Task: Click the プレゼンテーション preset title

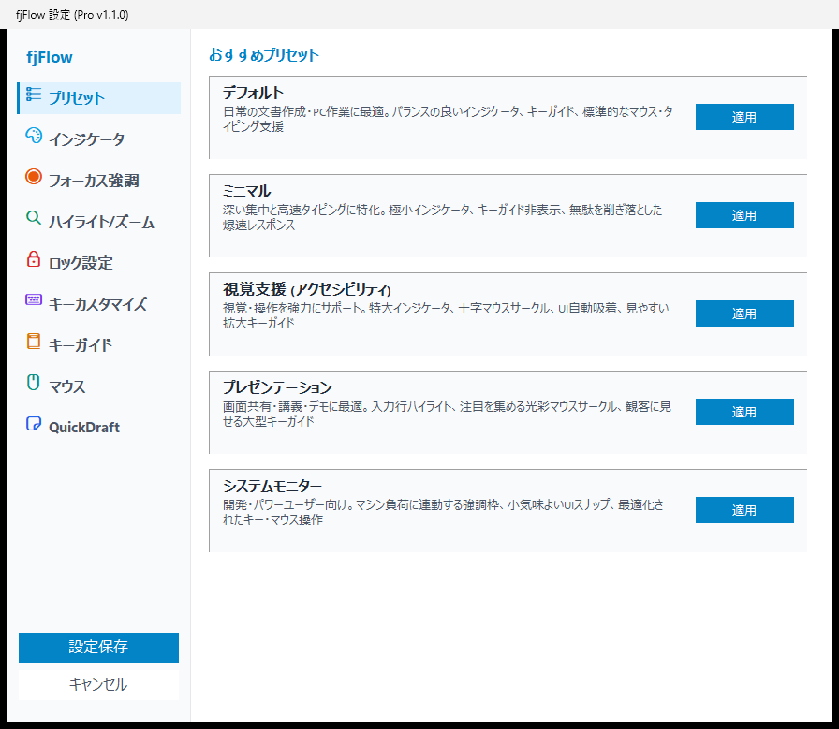Action: pos(277,387)
